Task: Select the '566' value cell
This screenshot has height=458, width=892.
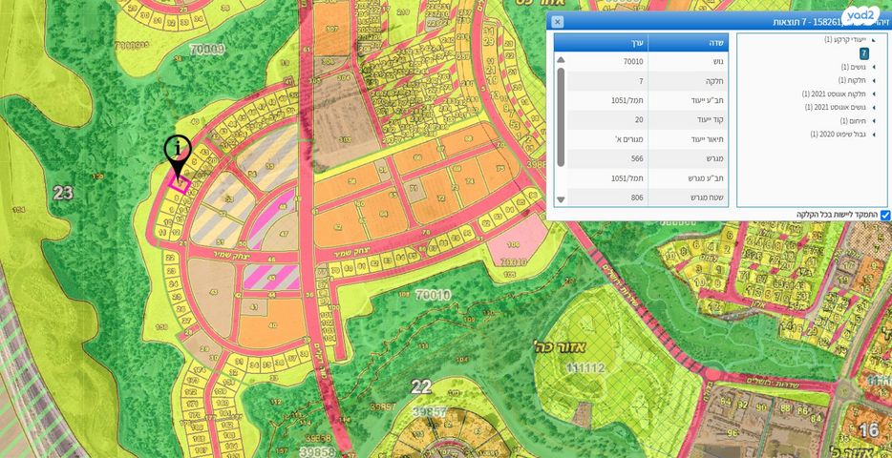Action: coord(608,159)
